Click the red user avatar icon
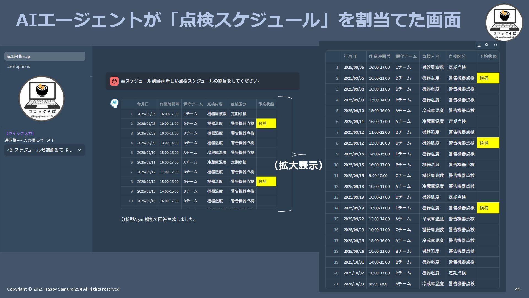Screen dimensions: 529x298 pyautogui.click(x=114, y=81)
